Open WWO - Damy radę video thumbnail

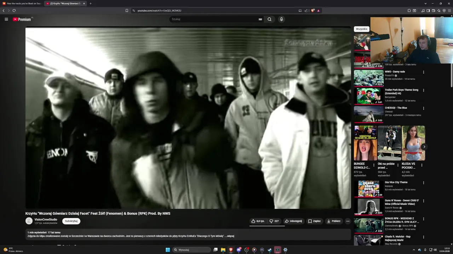(368, 78)
